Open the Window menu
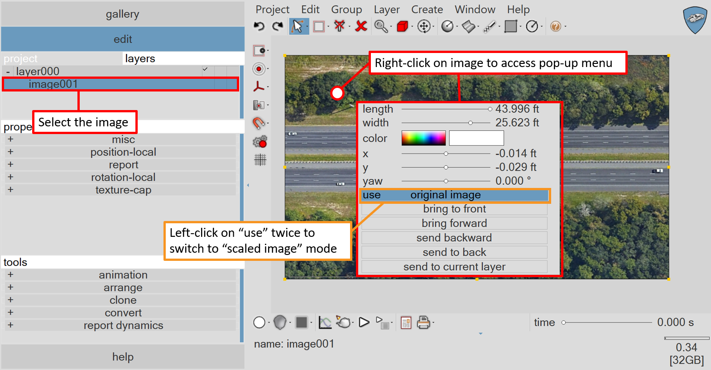This screenshot has height=370, width=711. coord(475,10)
